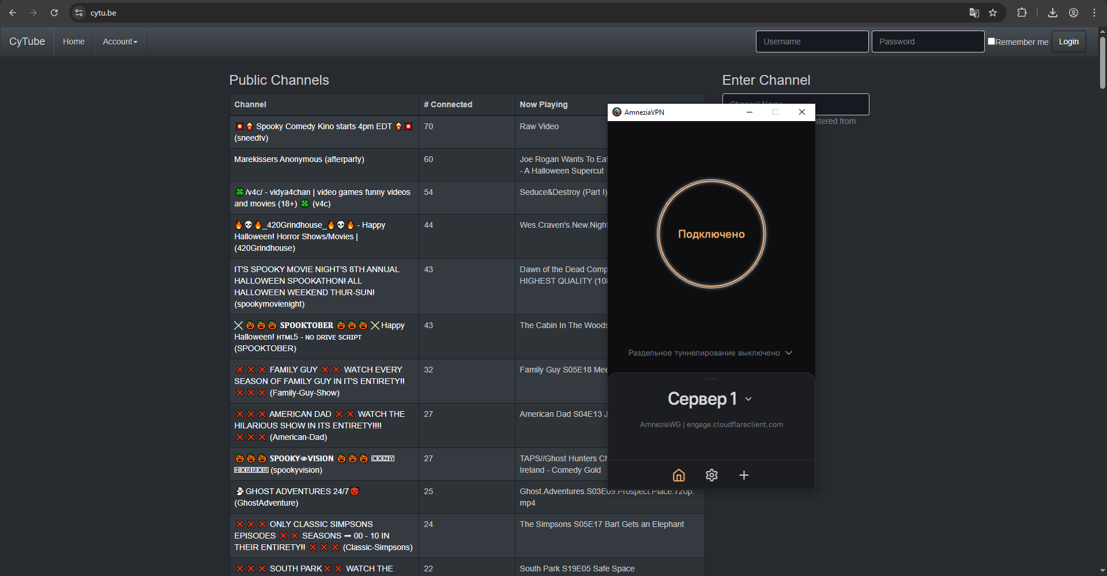Click the plus icon to add server
Screen dimensions: 1107x576
click(744, 475)
